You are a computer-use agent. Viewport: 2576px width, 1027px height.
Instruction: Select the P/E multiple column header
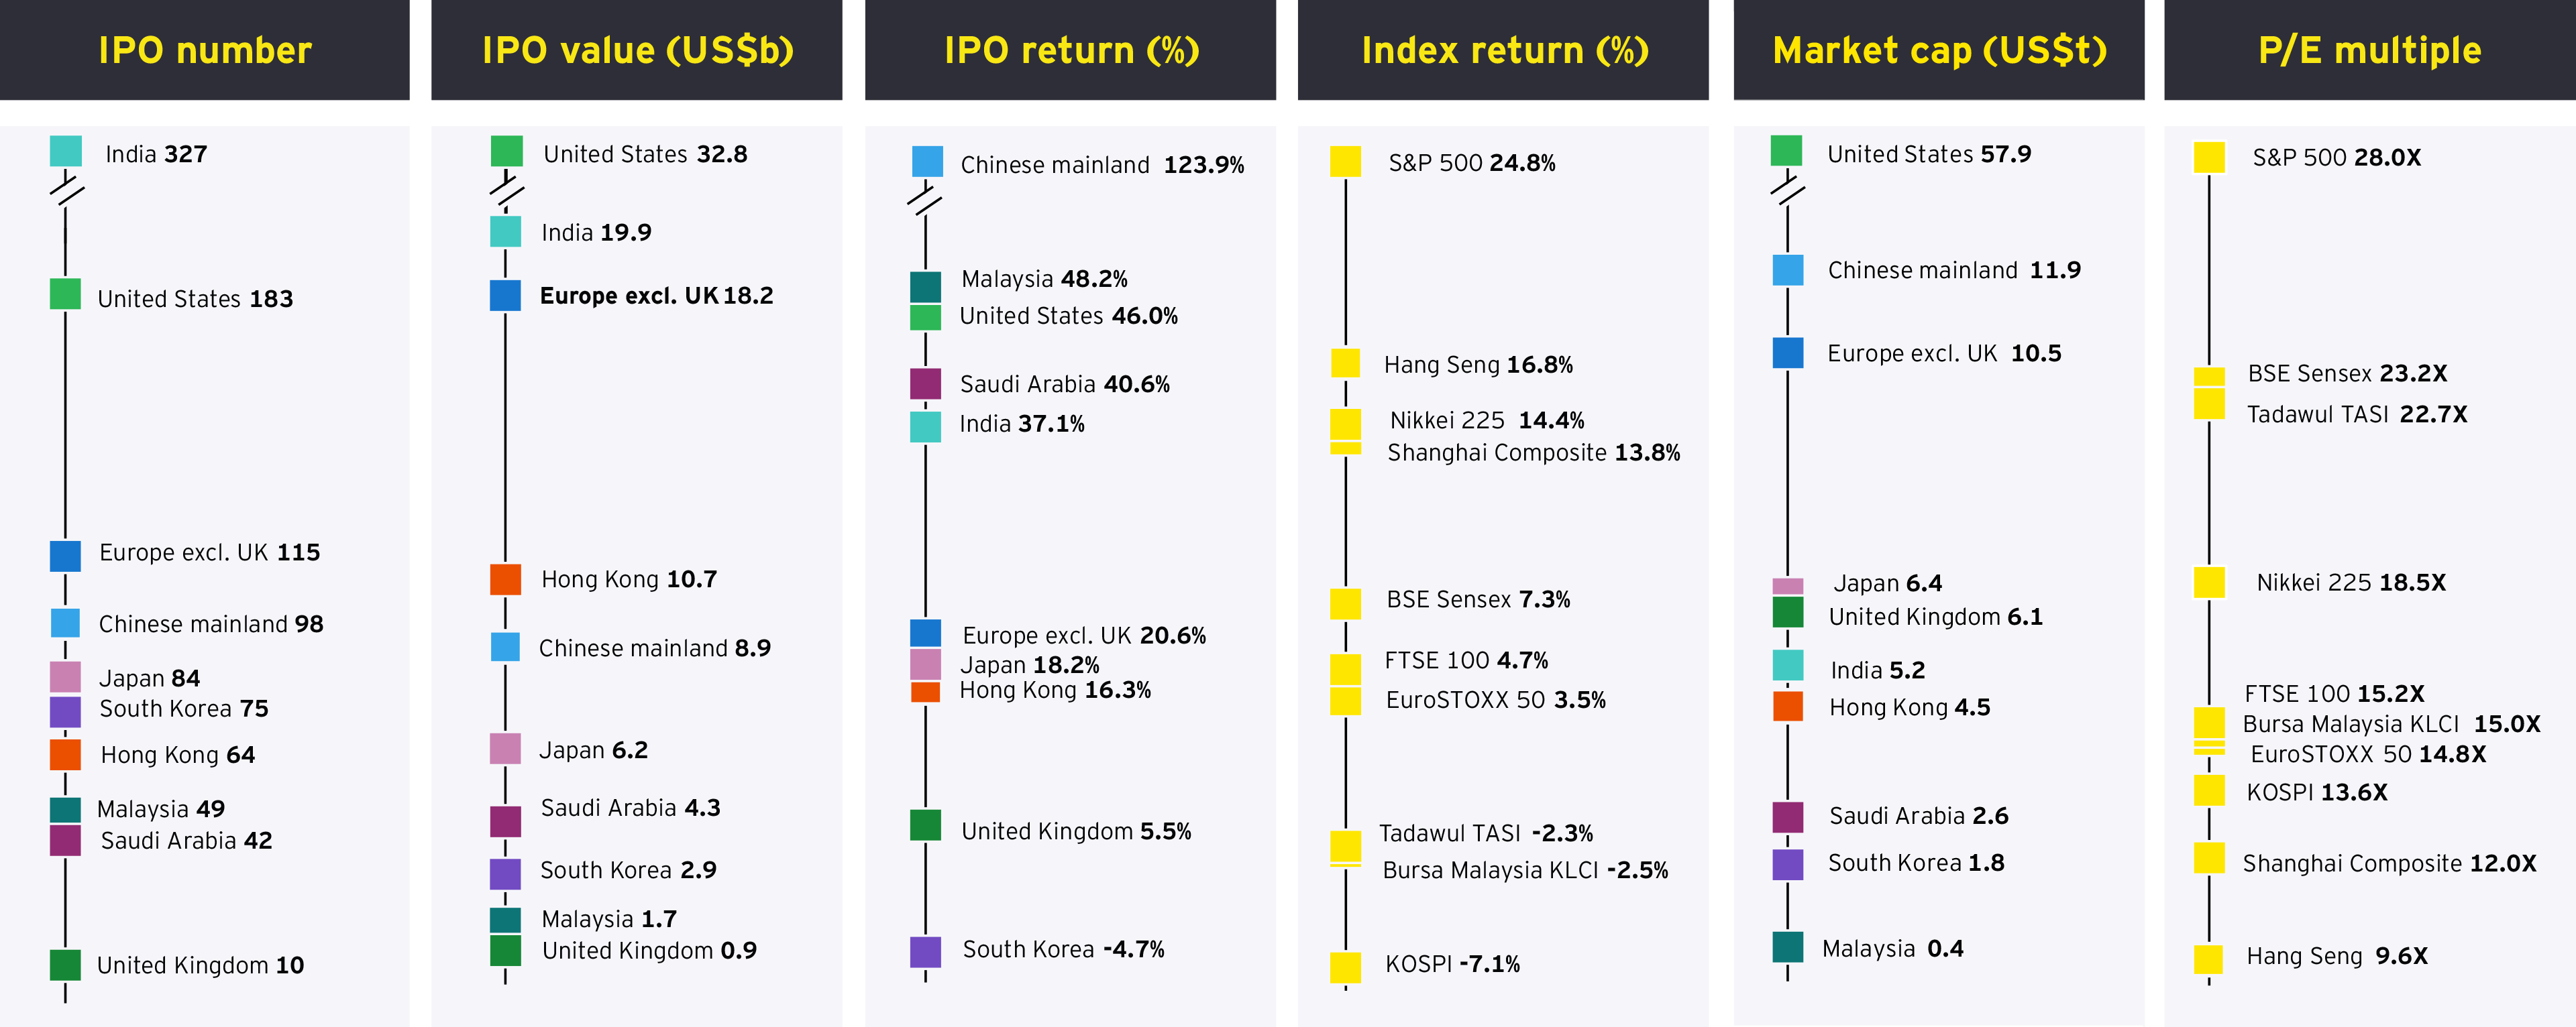pos(2369,50)
